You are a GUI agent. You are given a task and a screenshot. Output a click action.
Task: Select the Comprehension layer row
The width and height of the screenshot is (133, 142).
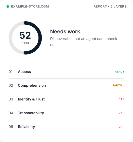coord(66,85)
